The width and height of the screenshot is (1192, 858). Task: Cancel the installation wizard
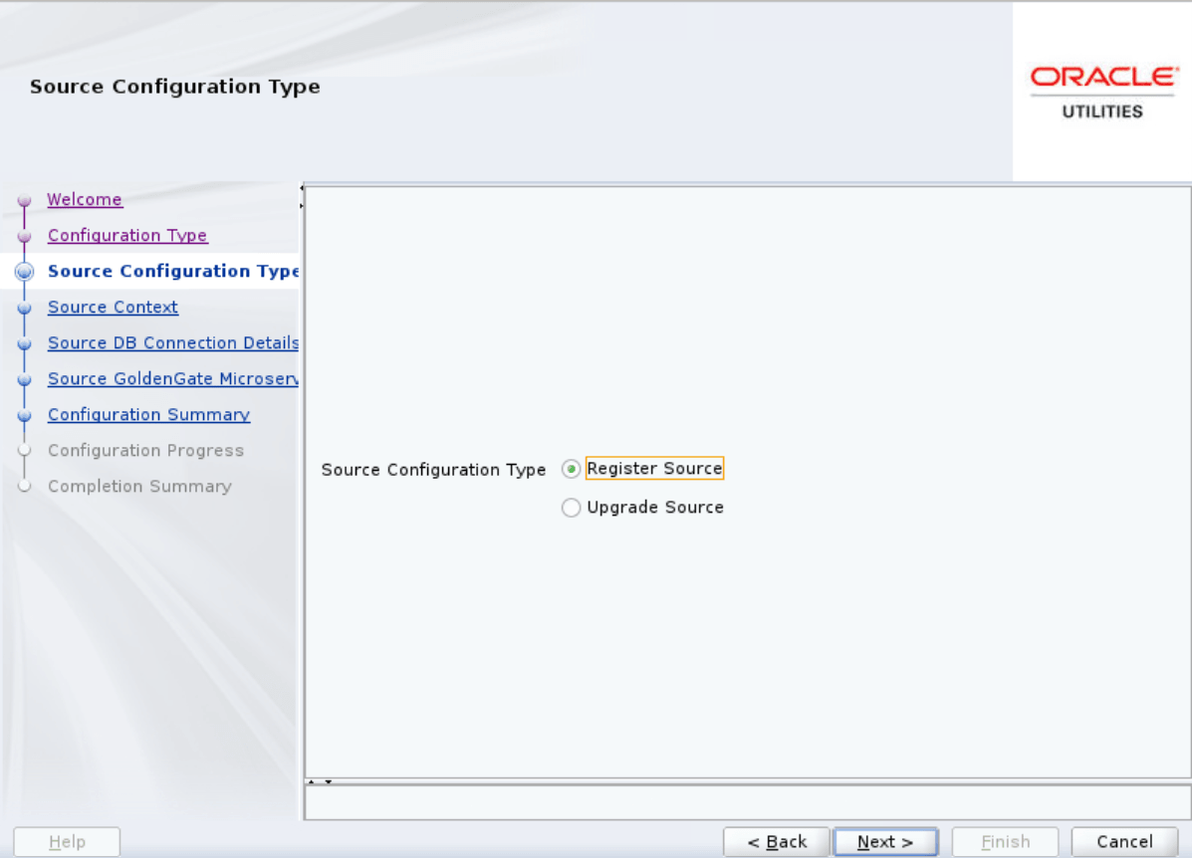click(x=1123, y=841)
